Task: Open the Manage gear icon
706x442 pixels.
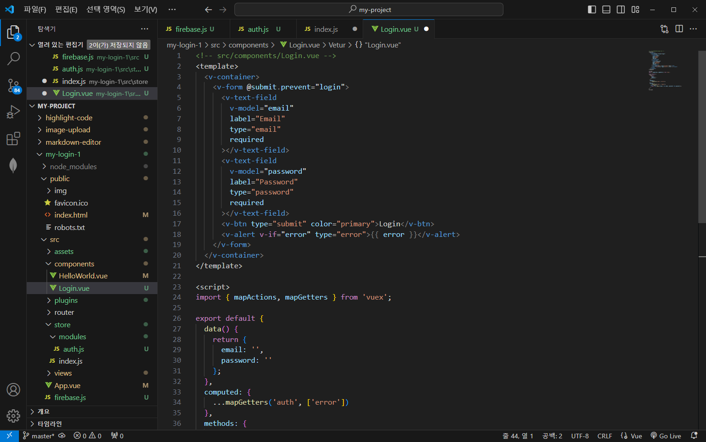Action: click(x=13, y=416)
